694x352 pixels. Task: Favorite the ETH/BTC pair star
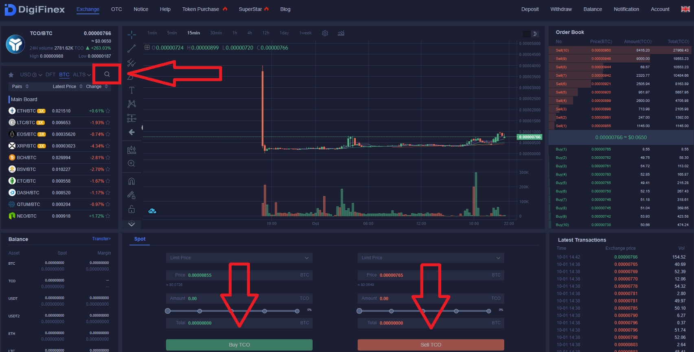point(108,111)
